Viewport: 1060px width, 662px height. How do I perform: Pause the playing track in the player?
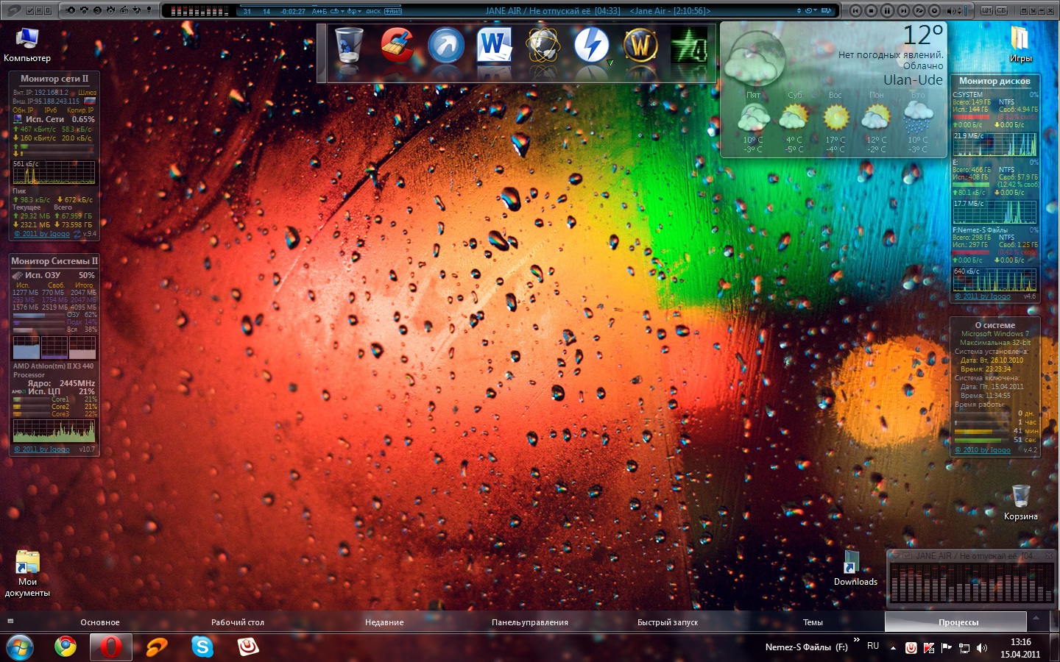887,10
